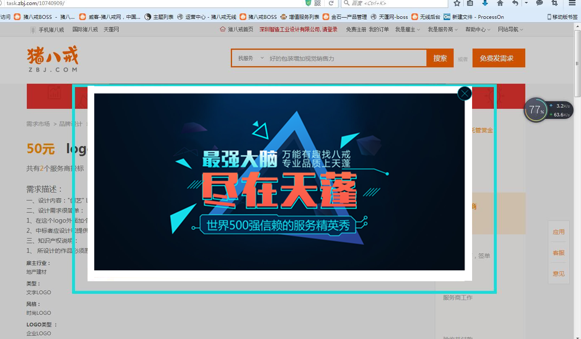Click the 地产建材 industry value
Viewport: 581px width, 339px height.
36,272
